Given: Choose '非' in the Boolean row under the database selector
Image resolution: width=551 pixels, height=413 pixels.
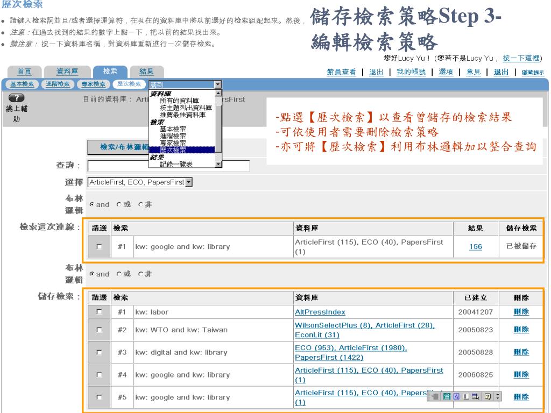Looking at the screenshot, I should coord(140,204).
